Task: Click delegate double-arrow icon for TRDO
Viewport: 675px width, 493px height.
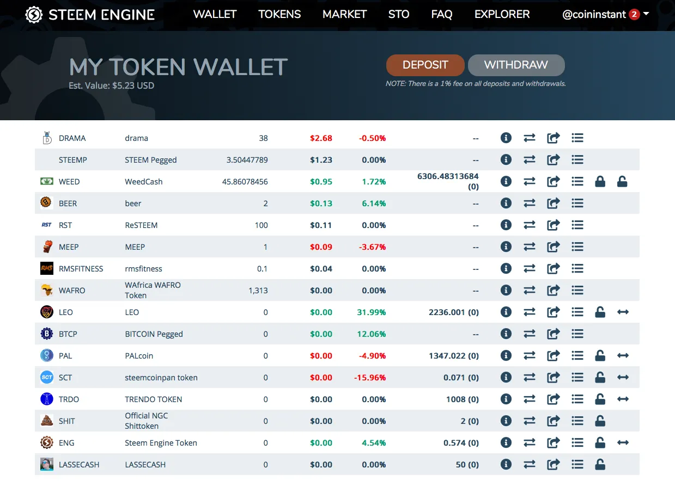Action: 623,399
